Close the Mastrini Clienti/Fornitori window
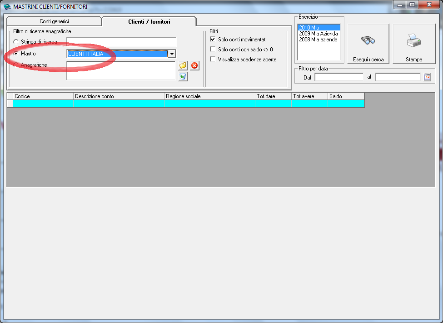 (429, 5)
